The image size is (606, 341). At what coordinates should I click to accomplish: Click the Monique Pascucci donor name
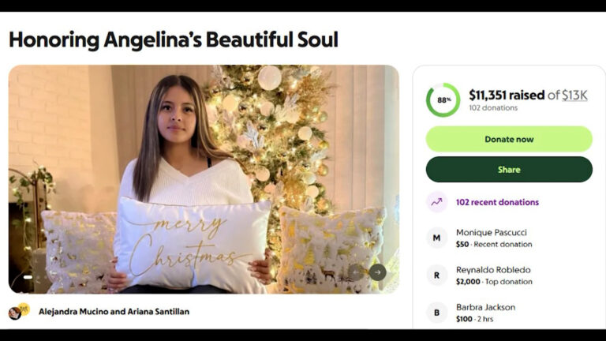(x=492, y=232)
